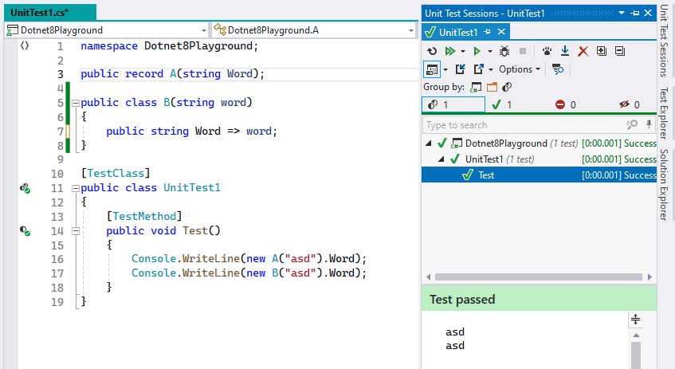Screen dimensions: 675x369
Task: Group tests by project using the C# icon
Action: [476, 88]
